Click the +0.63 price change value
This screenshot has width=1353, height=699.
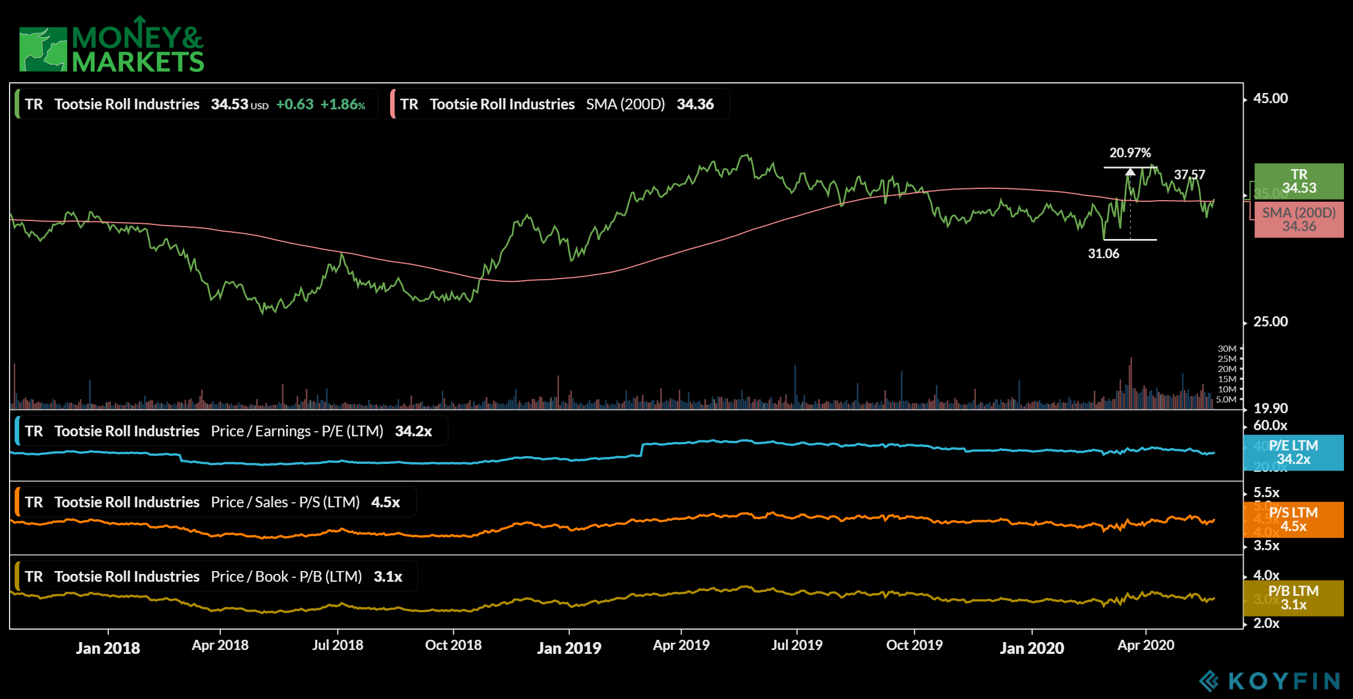pos(295,104)
